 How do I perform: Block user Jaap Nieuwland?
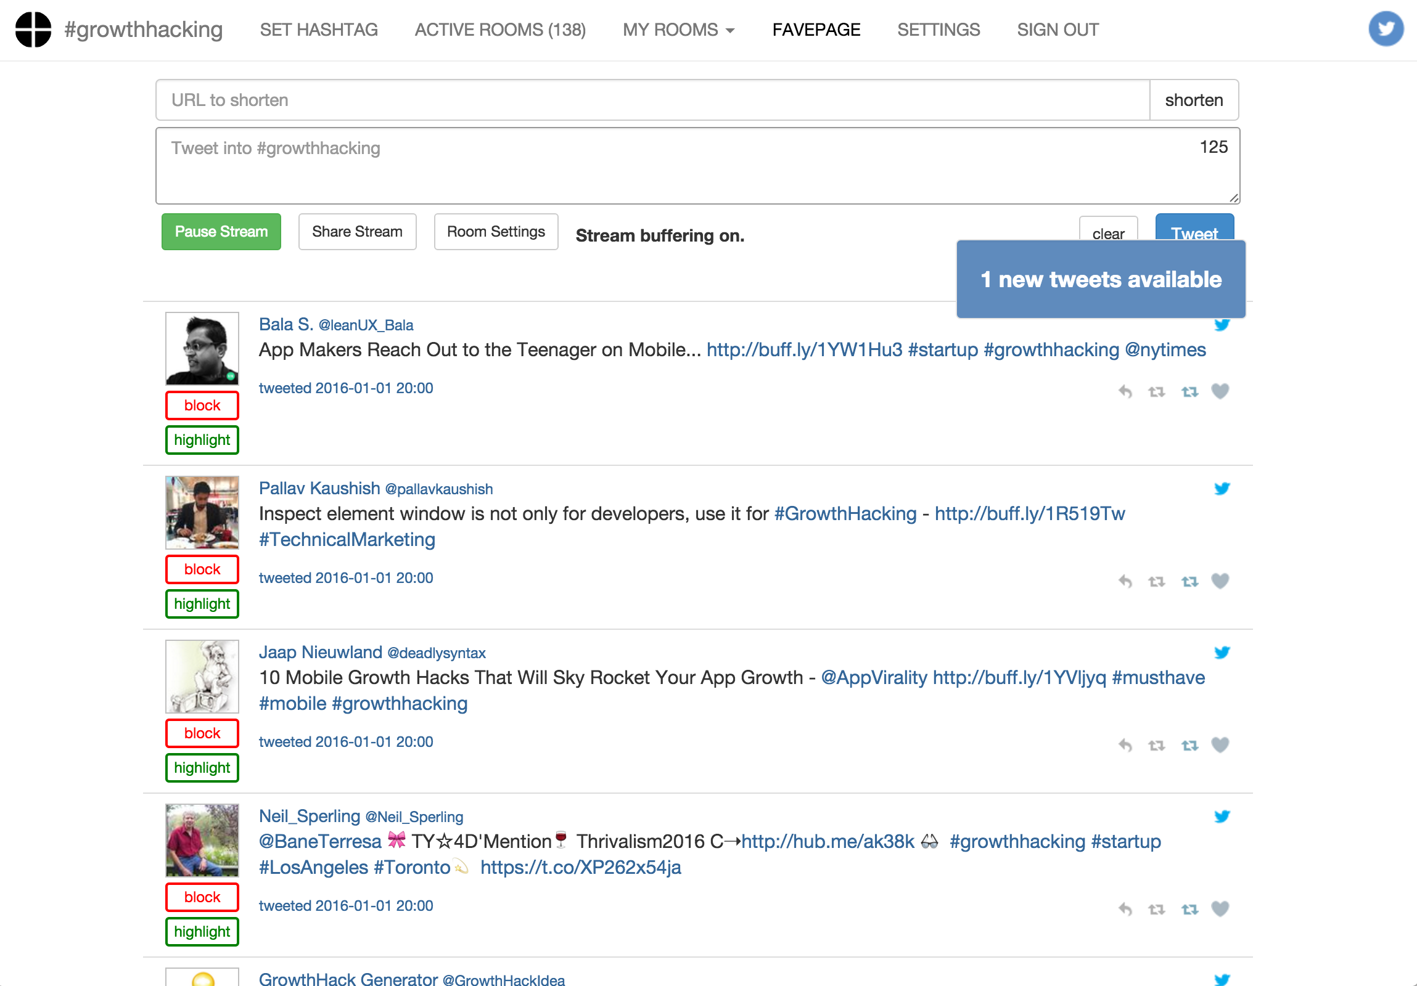[202, 733]
